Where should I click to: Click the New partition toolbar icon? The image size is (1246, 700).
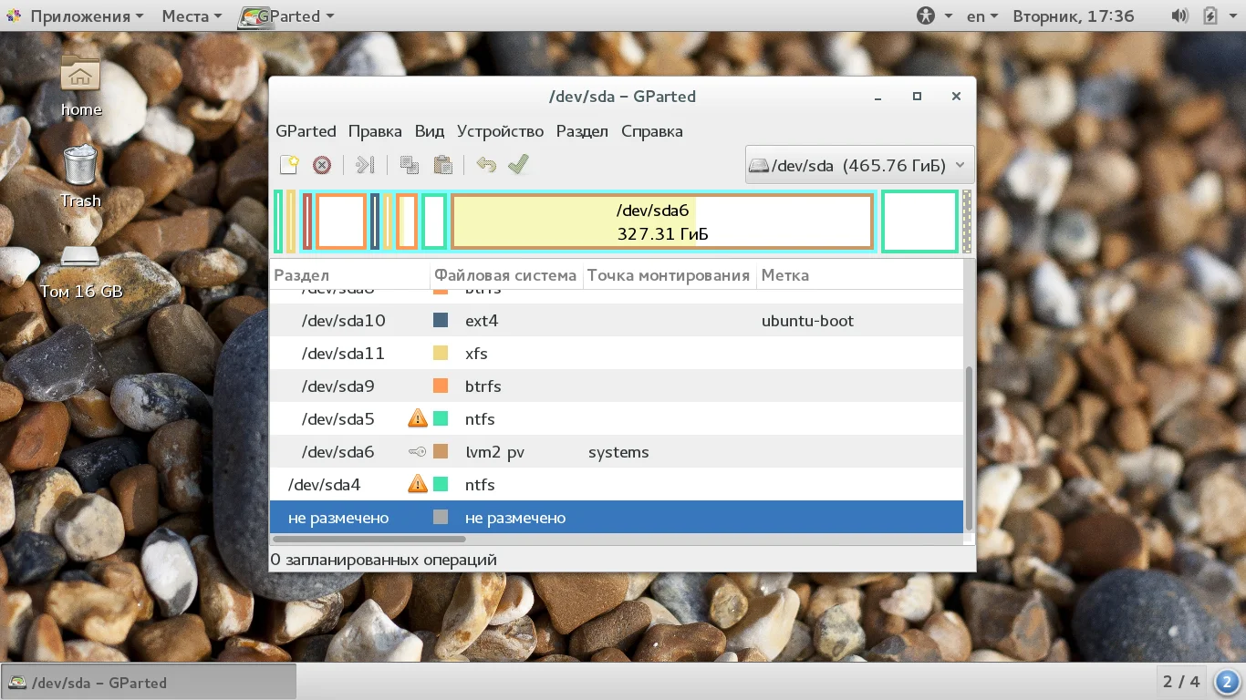(289, 165)
